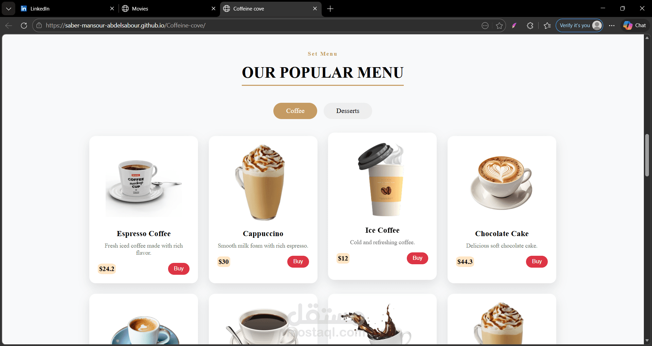Click the back navigation arrow

pyautogui.click(x=9, y=25)
